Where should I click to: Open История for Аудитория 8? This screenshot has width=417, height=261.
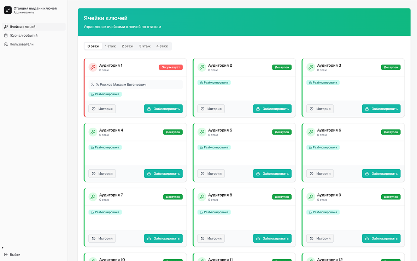pos(211,238)
